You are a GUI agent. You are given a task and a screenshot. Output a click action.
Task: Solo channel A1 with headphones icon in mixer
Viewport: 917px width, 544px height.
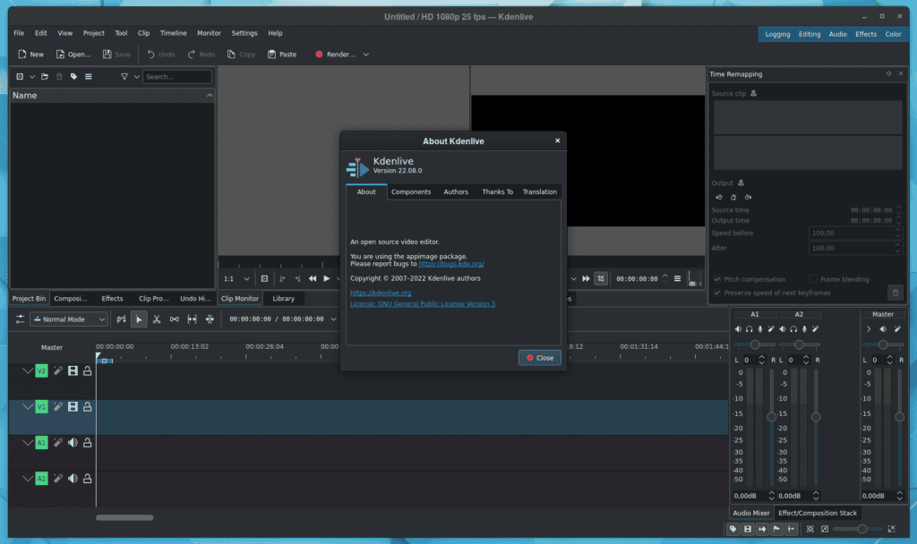click(750, 329)
